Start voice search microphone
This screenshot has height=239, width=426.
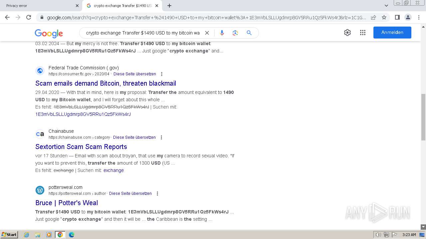[222, 33]
